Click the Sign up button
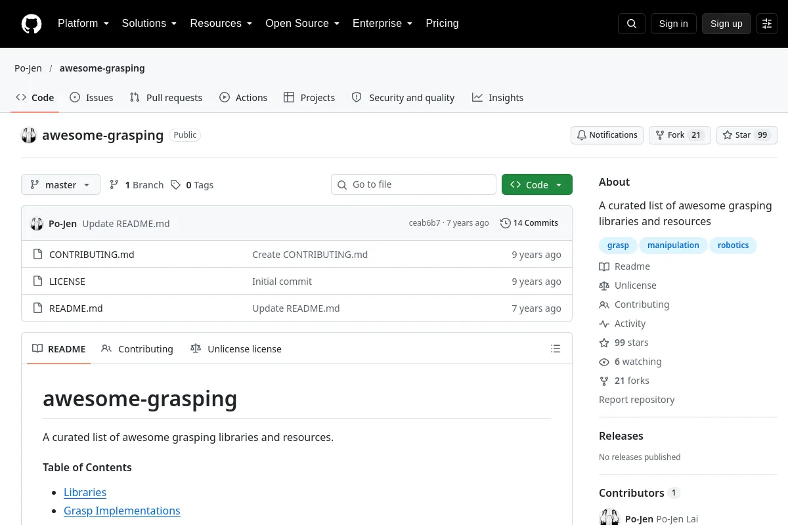Image resolution: width=788 pixels, height=525 pixels. (x=726, y=24)
